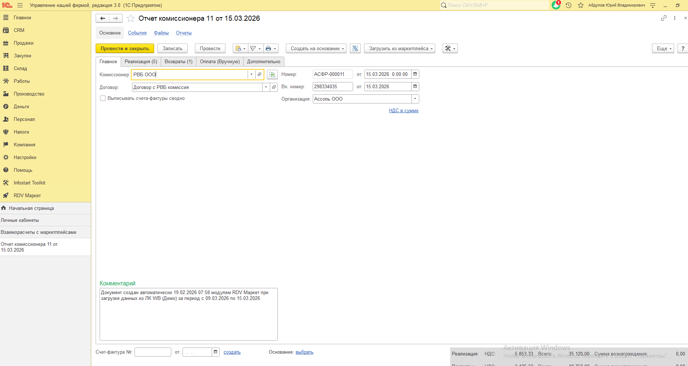Add this document to favorites star
This screenshot has width=688, height=366.
click(x=131, y=18)
